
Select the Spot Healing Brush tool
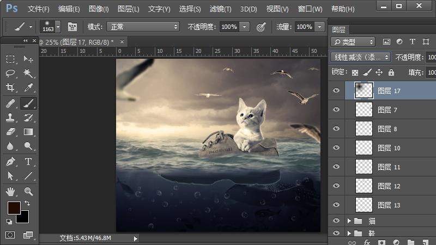10,103
